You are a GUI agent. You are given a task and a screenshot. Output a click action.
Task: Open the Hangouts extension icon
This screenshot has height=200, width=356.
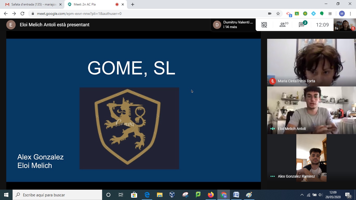[x=322, y=14]
